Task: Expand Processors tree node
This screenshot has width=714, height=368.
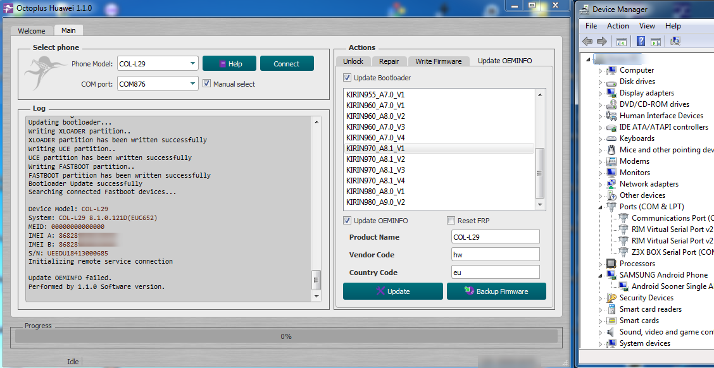Action: 600,264
